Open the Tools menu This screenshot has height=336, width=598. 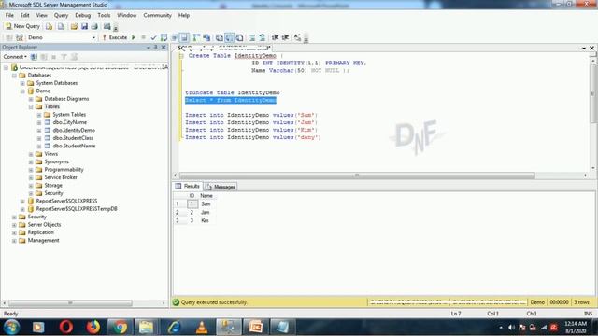tap(104, 15)
